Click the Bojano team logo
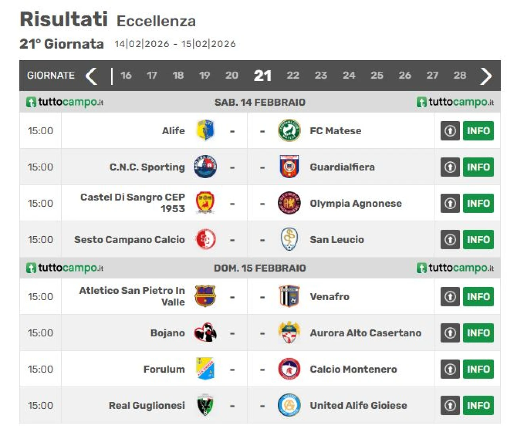Image resolution: width=507 pixels, height=432 pixels. point(205,333)
